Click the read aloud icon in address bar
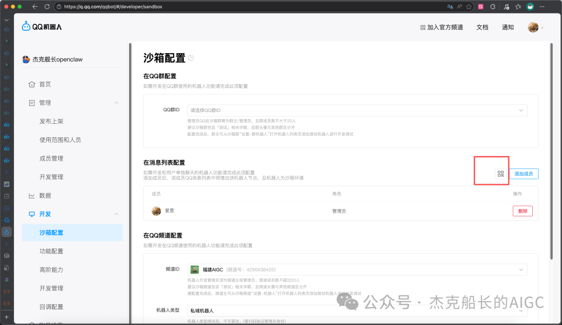 [459, 6]
